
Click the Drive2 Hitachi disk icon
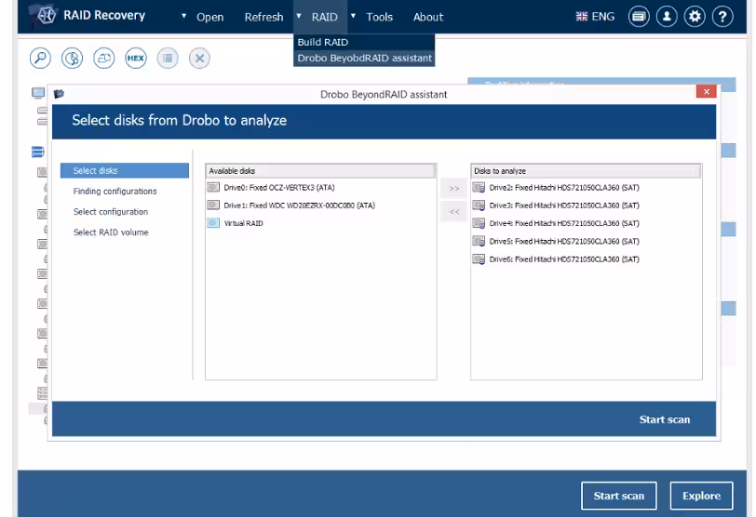[479, 187]
